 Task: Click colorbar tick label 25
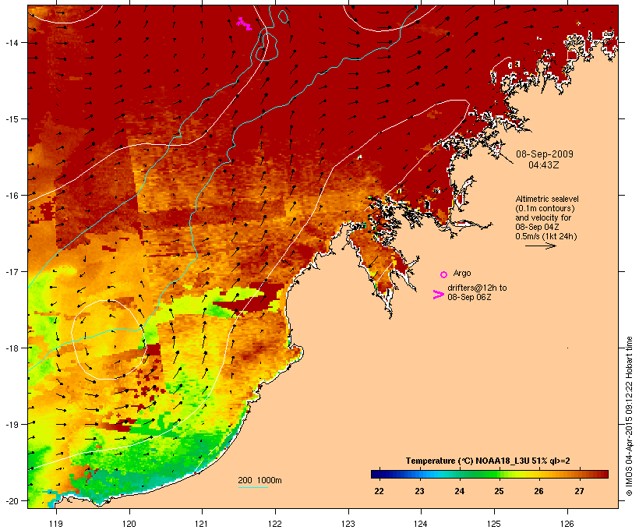pyautogui.click(x=500, y=491)
